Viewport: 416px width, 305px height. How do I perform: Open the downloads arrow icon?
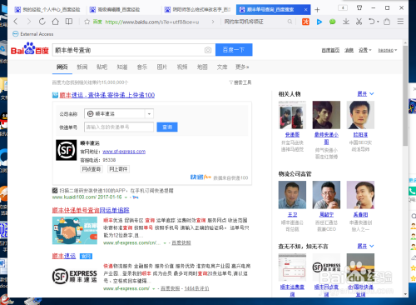[346, 22]
